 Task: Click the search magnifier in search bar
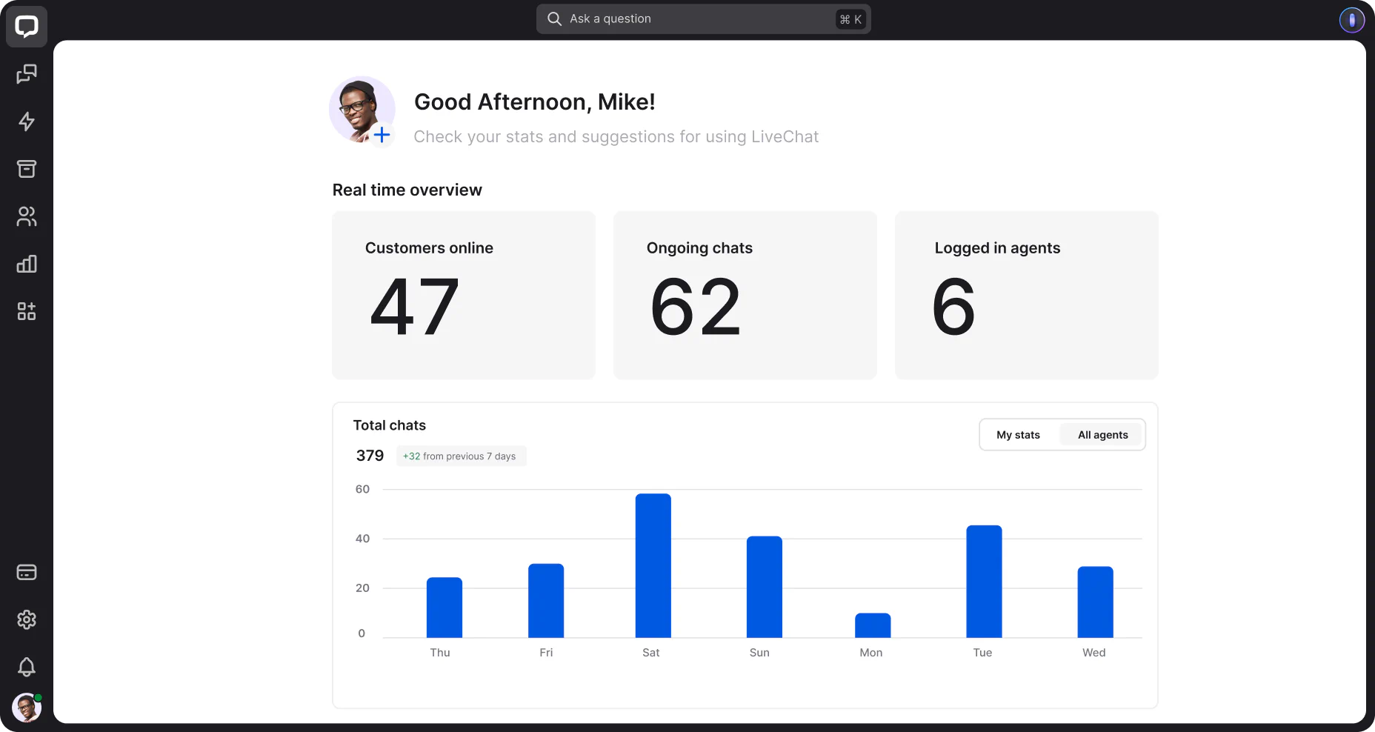pos(553,19)
